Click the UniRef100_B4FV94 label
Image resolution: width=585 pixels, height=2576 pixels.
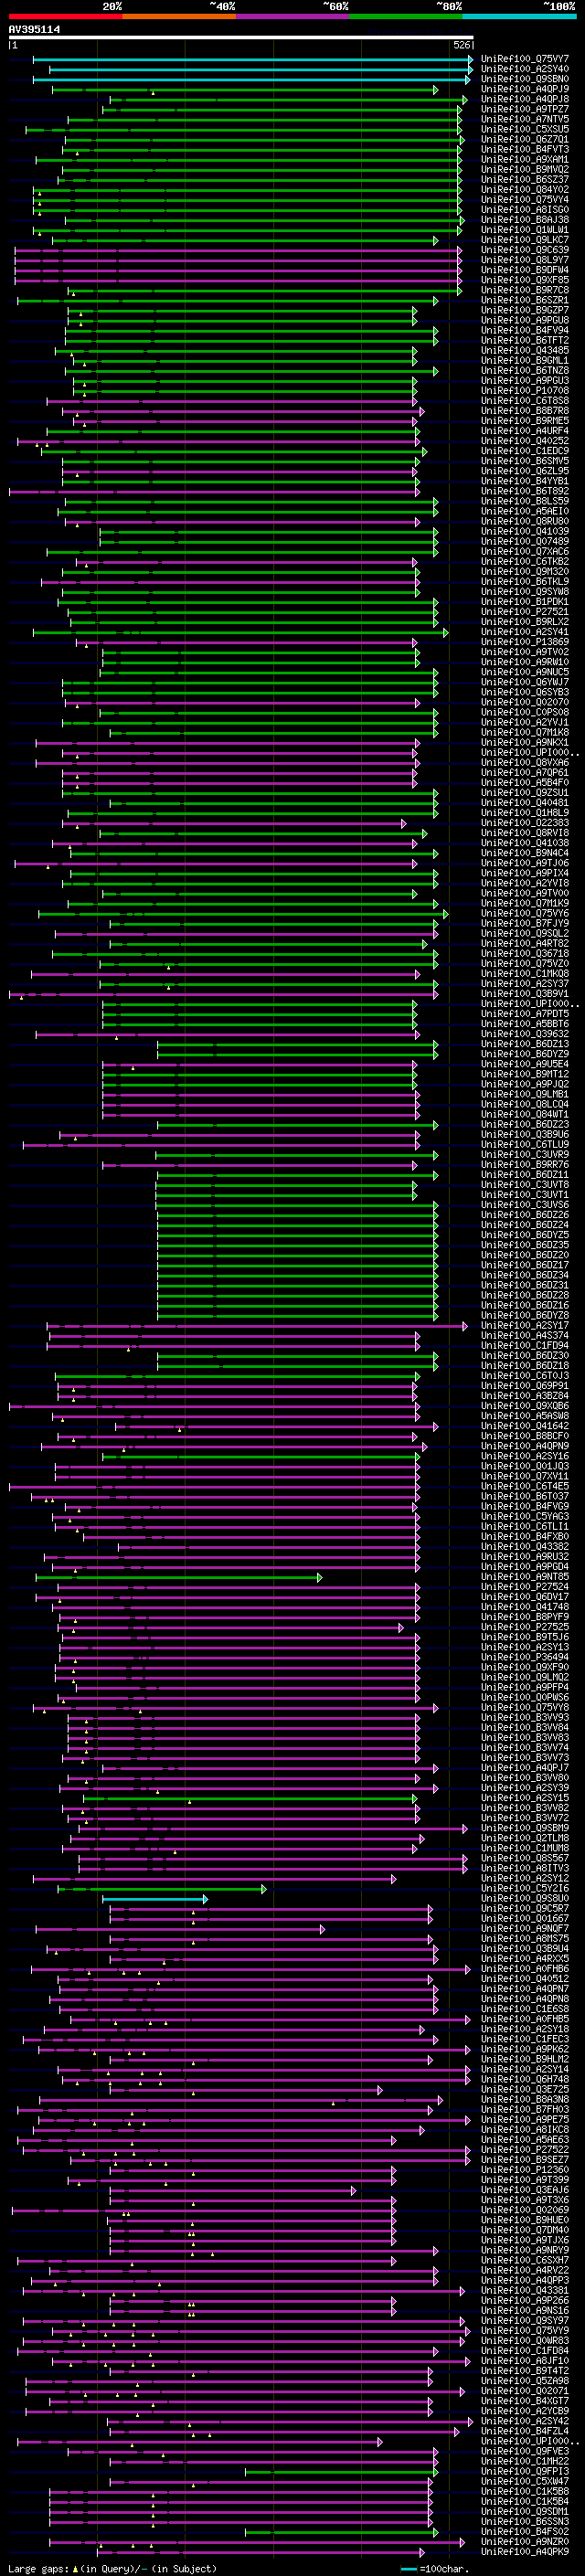525,330
